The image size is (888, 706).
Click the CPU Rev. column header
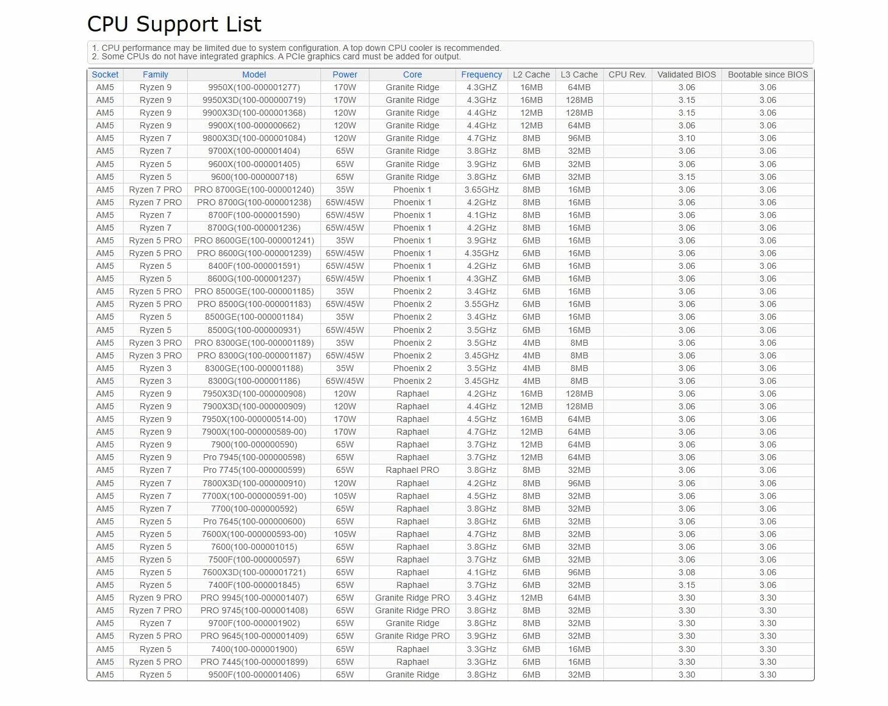628,74
